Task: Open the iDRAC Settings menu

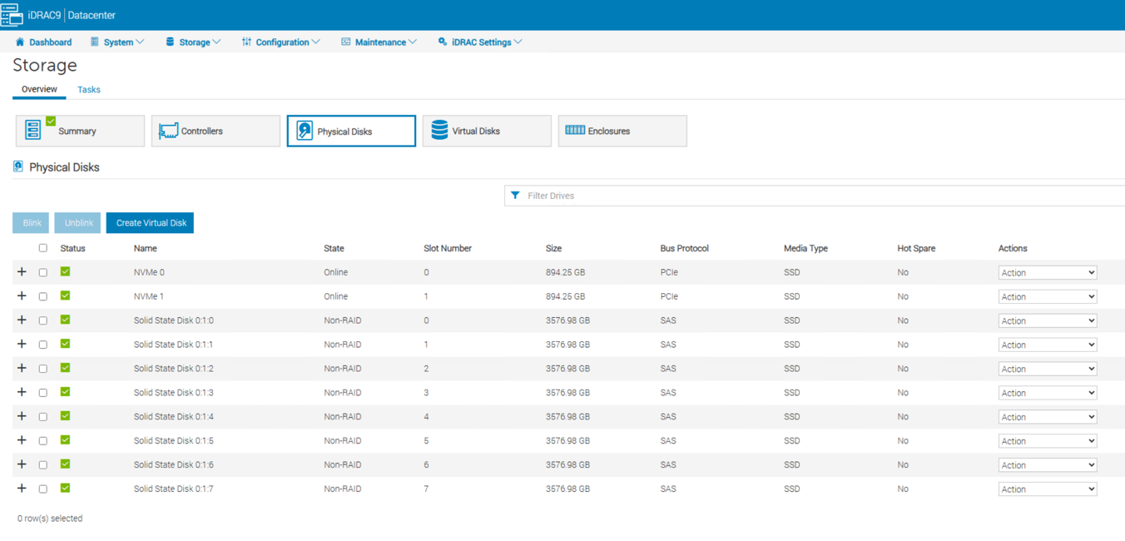Action: [480, 42]
